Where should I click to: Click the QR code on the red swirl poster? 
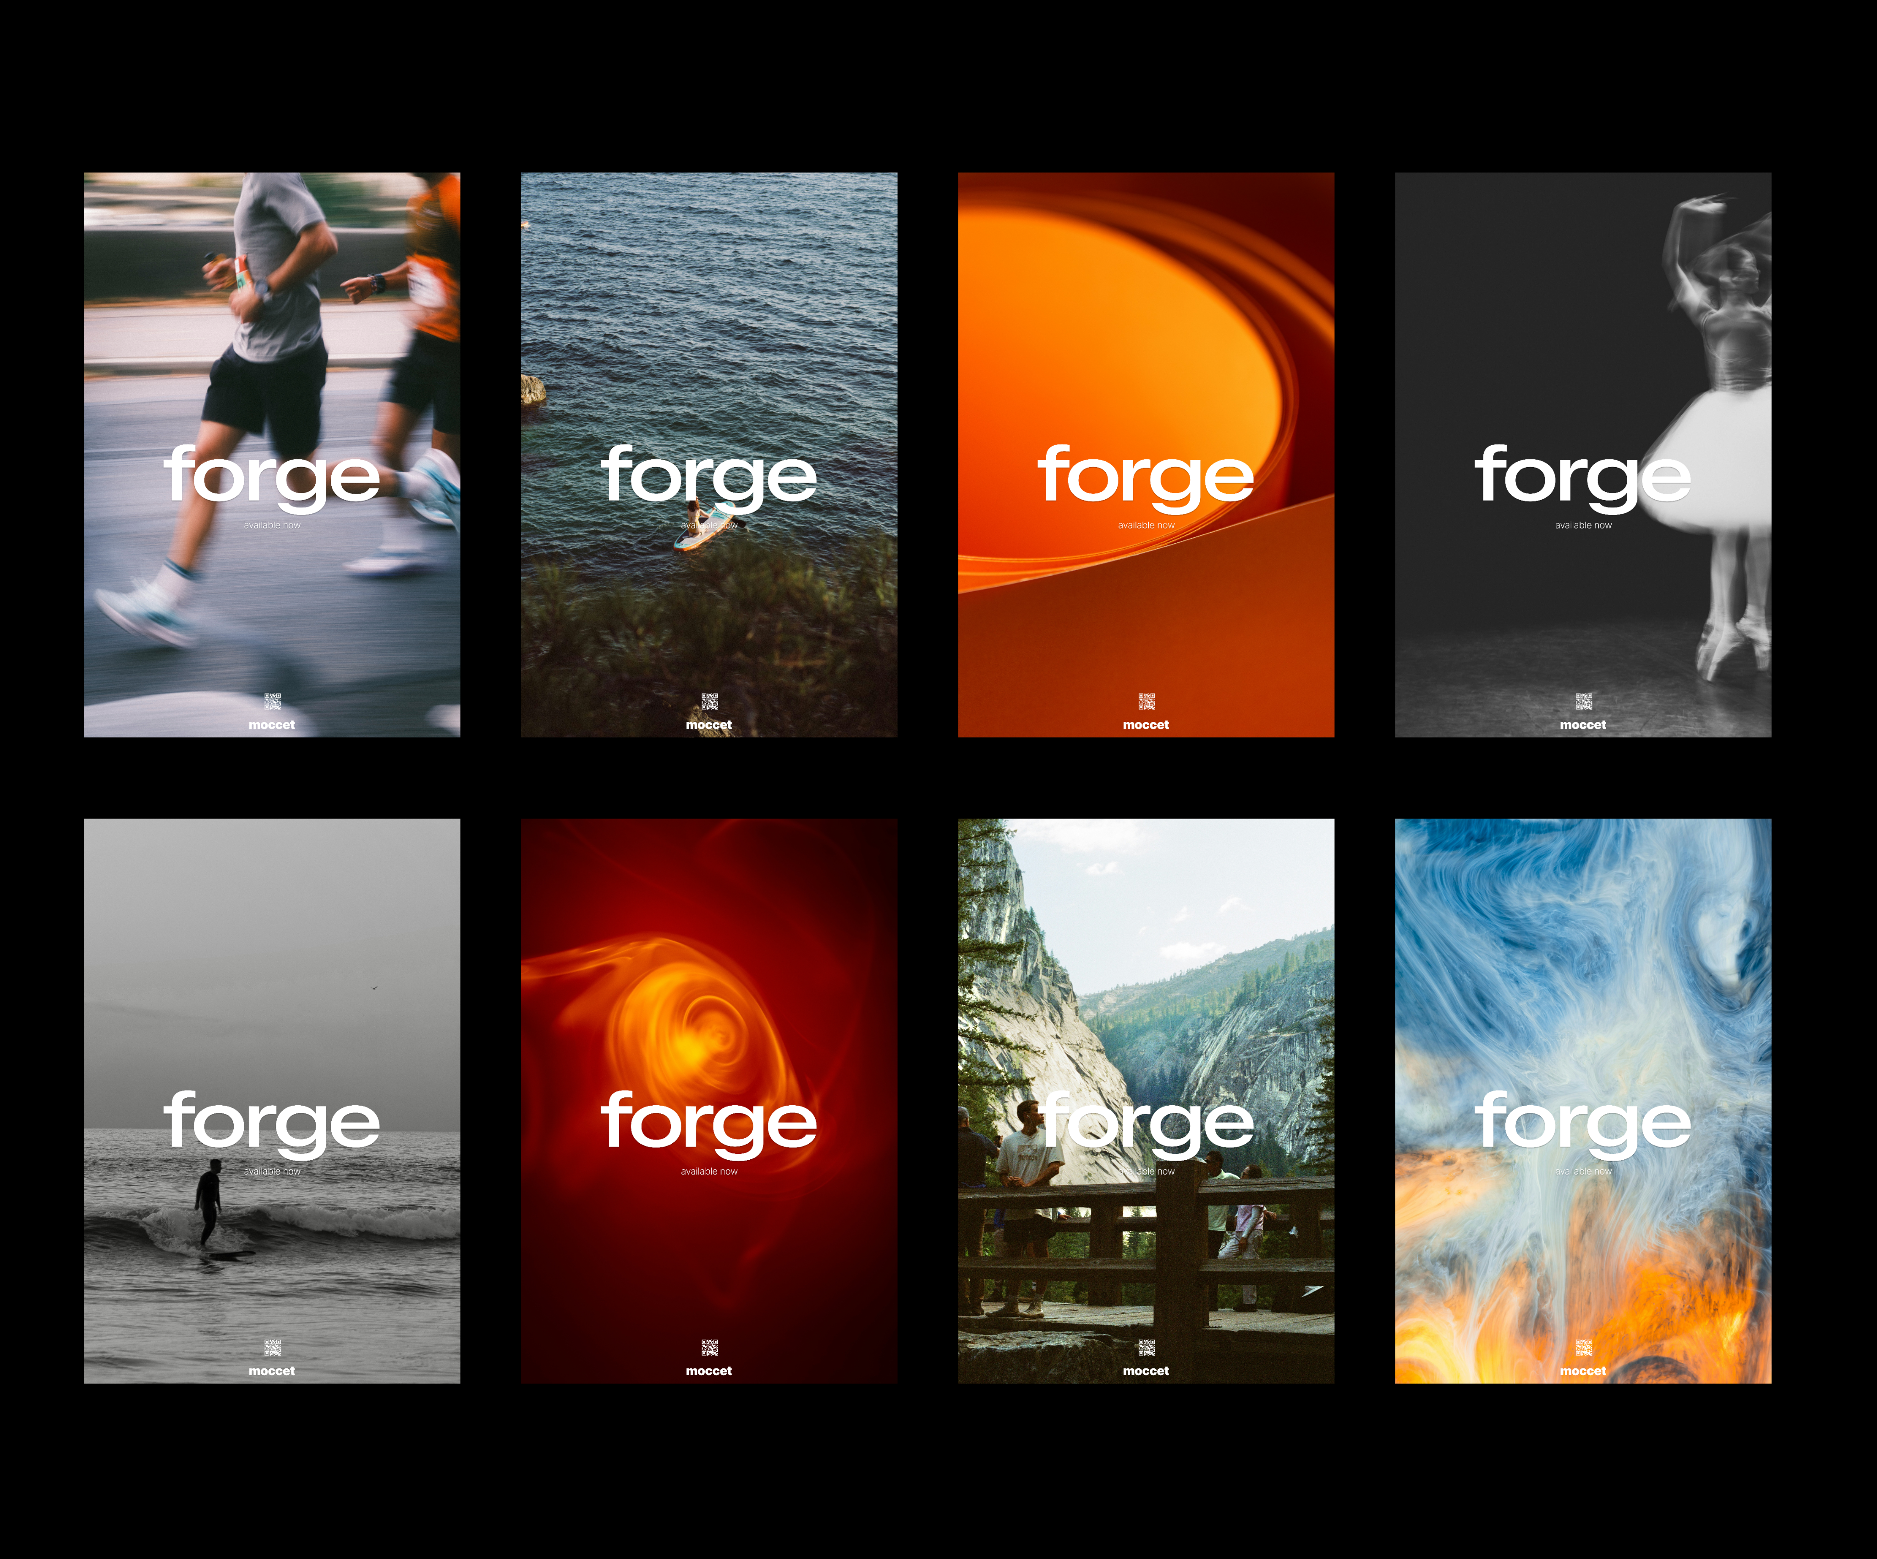[710, 1348]
